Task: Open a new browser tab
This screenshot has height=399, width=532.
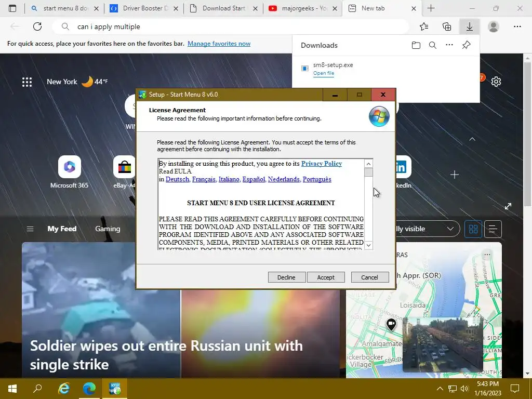Action: pos(431,8)
